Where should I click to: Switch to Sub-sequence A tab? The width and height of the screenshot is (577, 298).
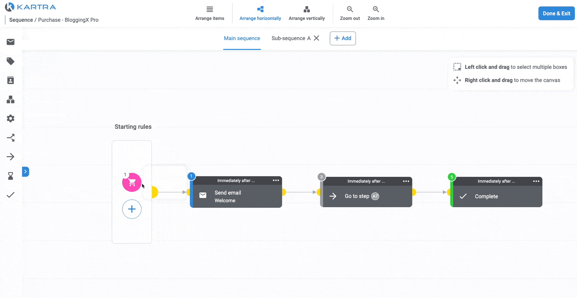click(291, 38)
